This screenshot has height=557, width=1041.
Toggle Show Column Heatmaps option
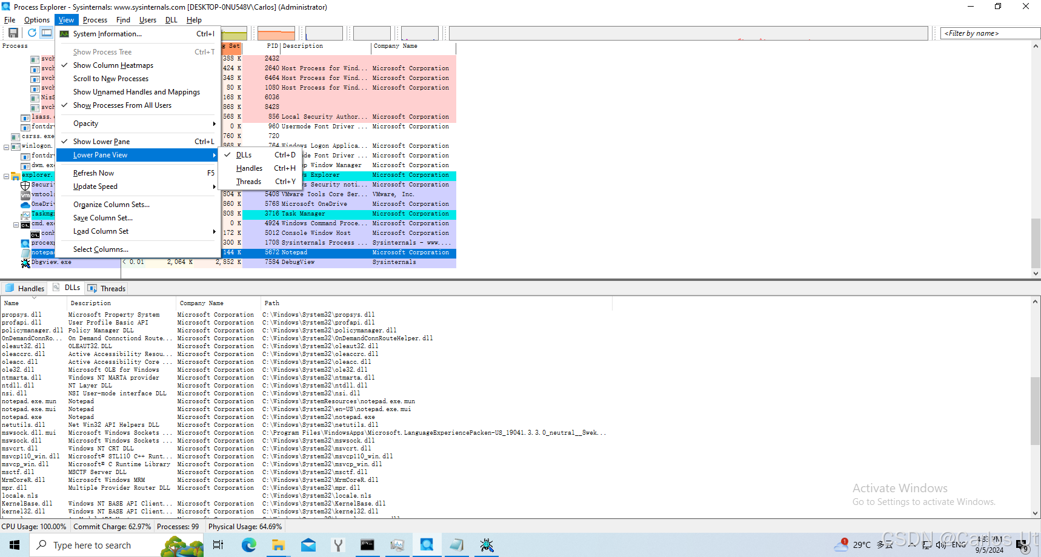[138, 65]
